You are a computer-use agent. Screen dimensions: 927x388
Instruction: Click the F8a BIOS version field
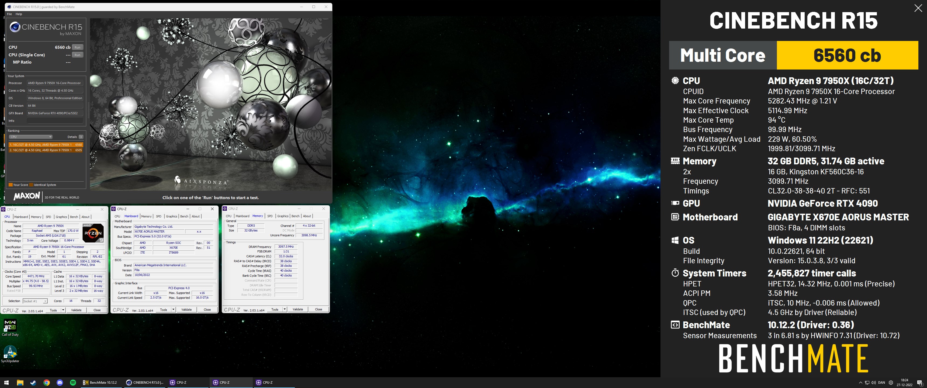(174, 270)
